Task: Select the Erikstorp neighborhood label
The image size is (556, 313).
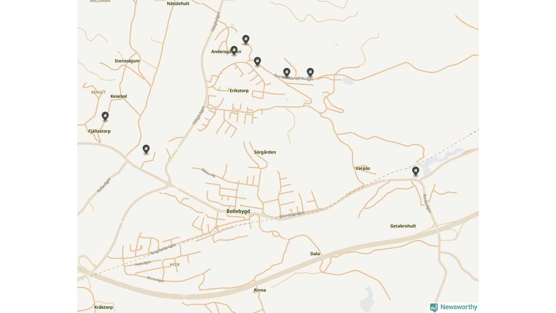Action: 239,91
